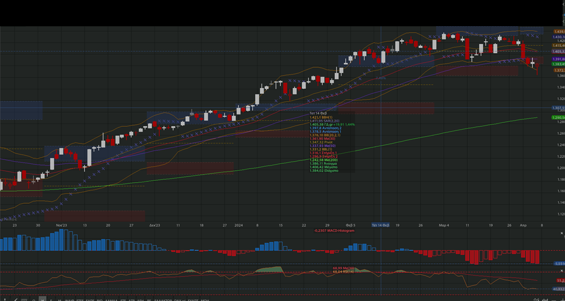Image resolution: width=565 pixels, height=301 pixels.
Task: Click the '1.378,5 Αντίσταση 1' tooltip row
Action: click(x=325, y=132)
